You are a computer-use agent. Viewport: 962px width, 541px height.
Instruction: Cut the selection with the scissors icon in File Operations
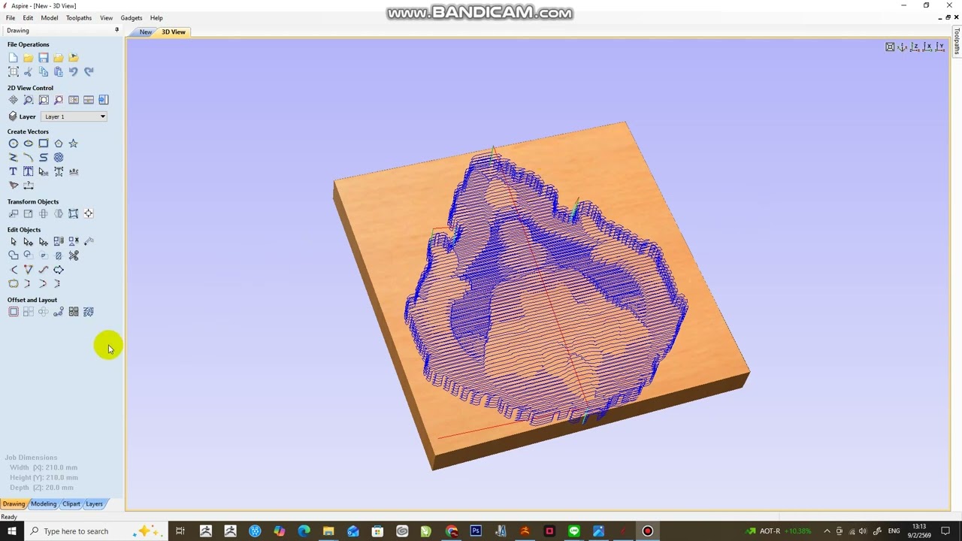[x=28, y=72]
